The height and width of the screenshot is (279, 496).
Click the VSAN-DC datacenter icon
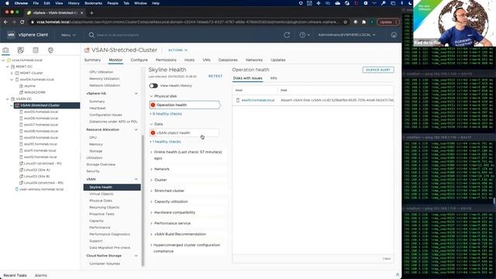[12, 99]
